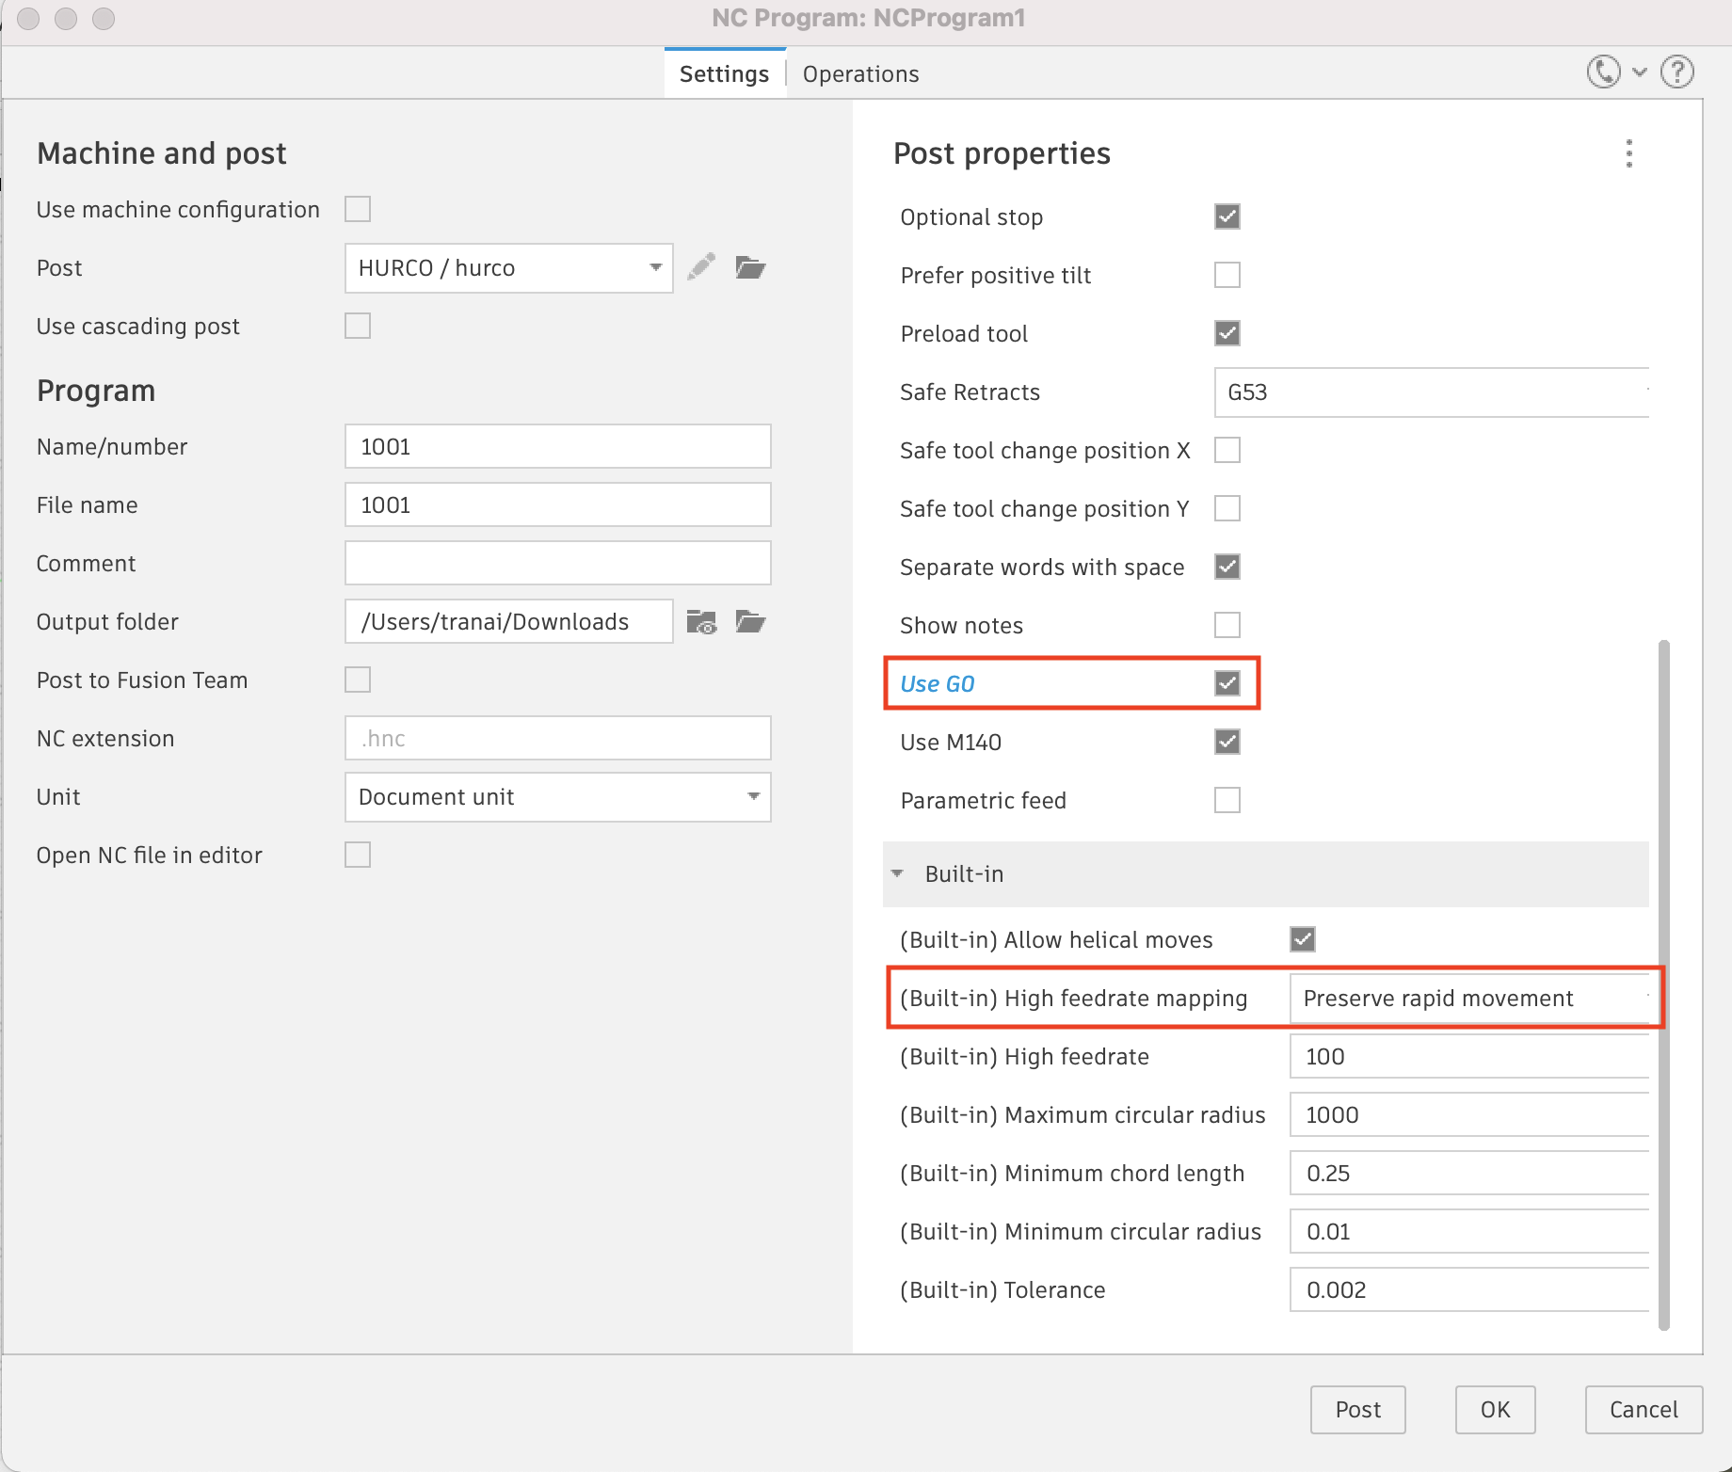This screenshot has height=1472, width=1732.
Task: Click the Post button
Action: (x=1357, y=1409)
